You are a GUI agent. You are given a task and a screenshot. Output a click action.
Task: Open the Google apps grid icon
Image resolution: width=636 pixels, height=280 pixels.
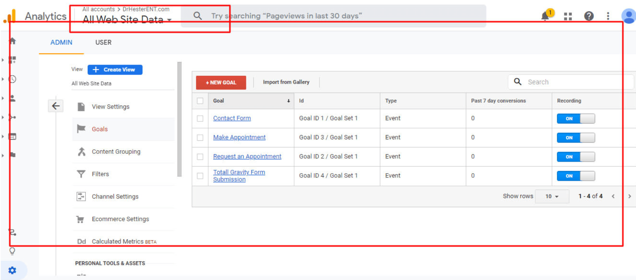point(568,16)
